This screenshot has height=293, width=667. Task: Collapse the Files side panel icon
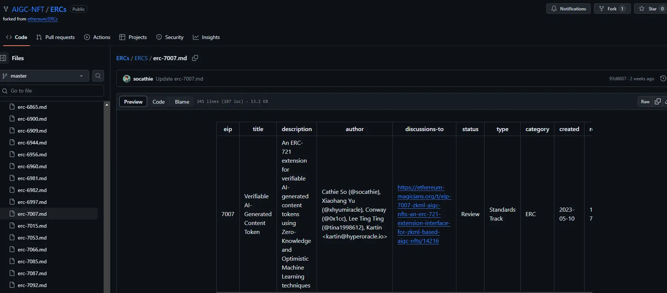(x=3, y=58)
